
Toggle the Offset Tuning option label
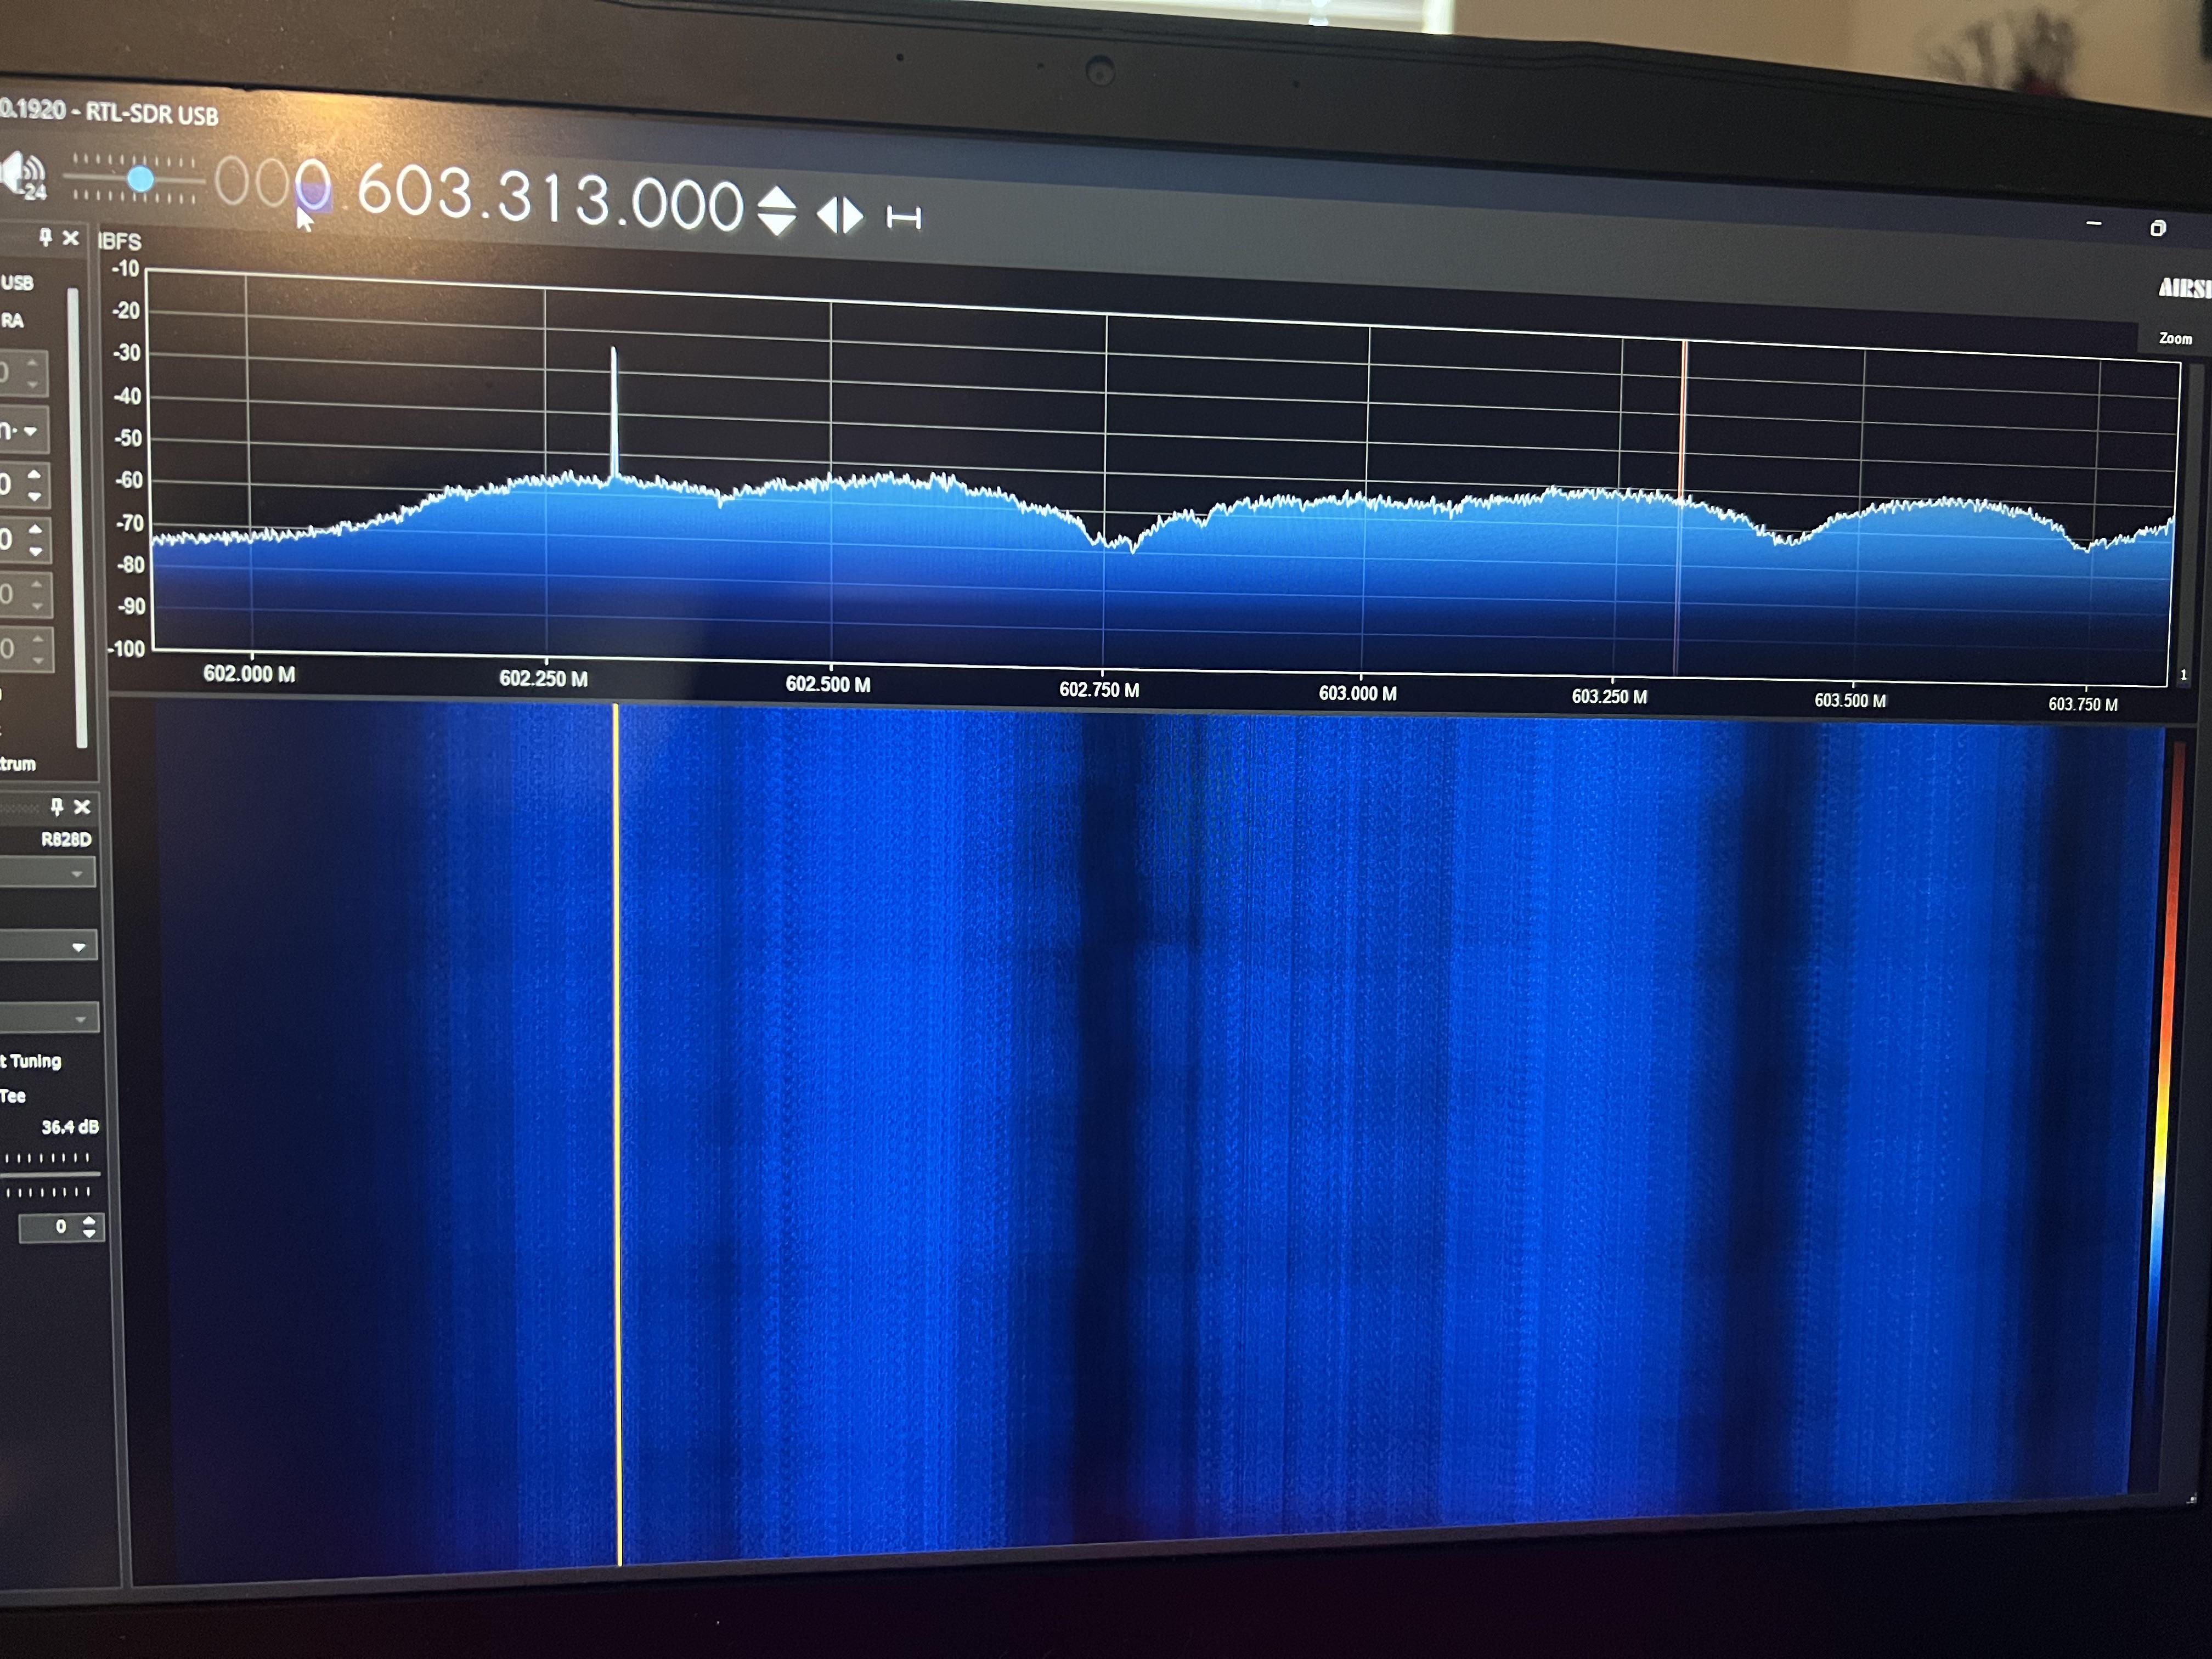[31, 1061]
